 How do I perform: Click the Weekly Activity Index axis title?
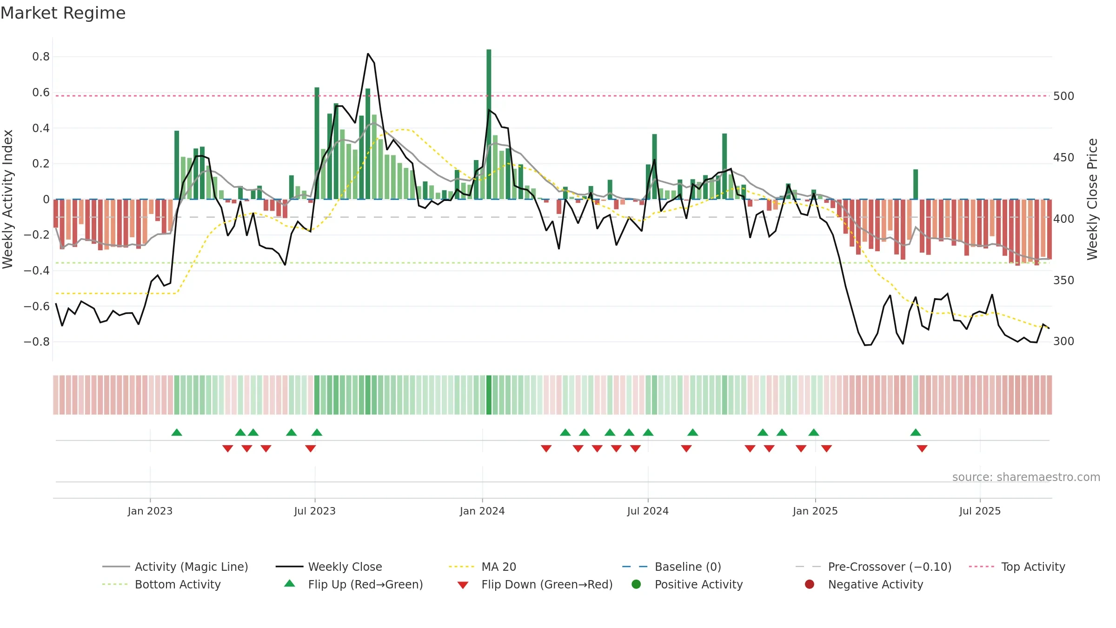point(7,199)
